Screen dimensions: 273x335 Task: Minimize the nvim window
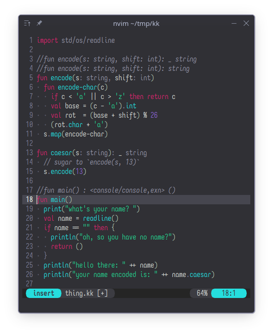click(x=234, y=23)
